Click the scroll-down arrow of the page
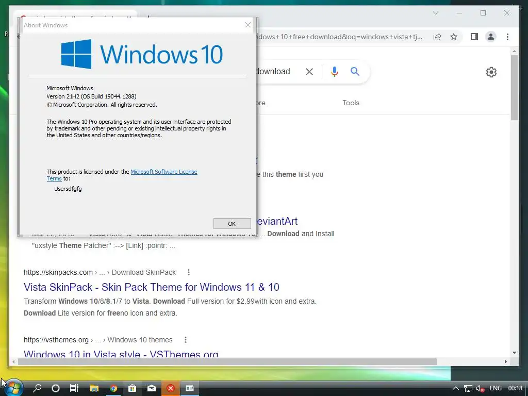The height and width of the screenshot is (396, 528). point(514,353)
